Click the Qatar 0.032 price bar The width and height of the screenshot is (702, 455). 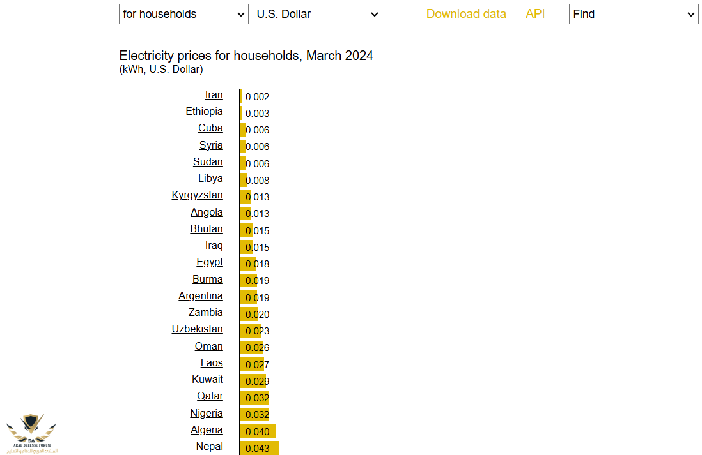click(254, 398)
